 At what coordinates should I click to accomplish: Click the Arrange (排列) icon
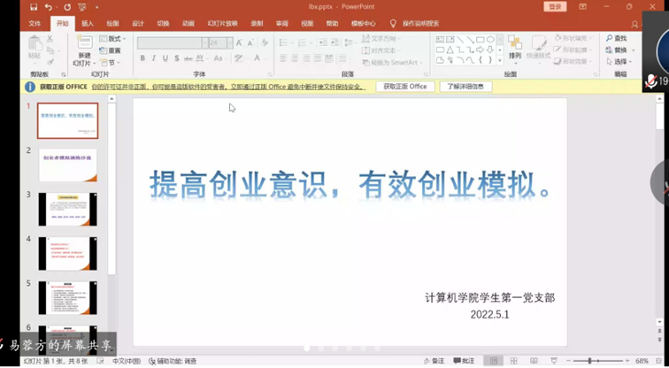point(515,46)
